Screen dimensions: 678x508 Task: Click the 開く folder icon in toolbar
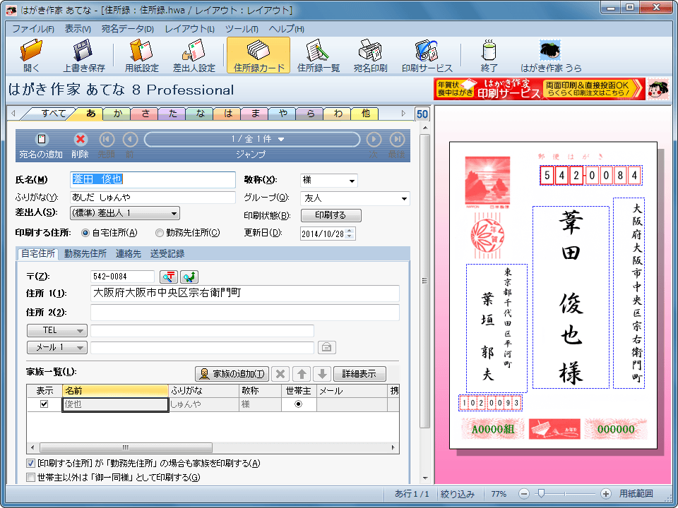pyautogui.click(x=31, y=52)
